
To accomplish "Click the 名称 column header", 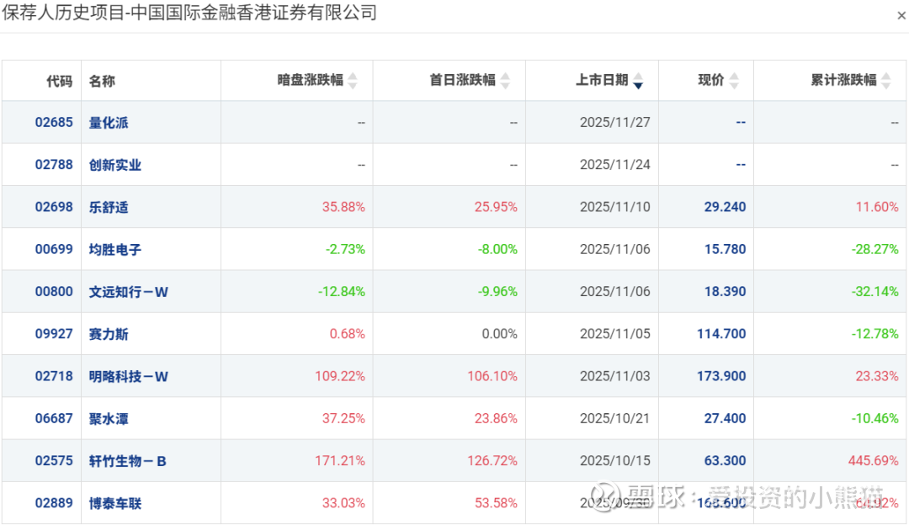I will pyautogui.click(x=102, y=81).
